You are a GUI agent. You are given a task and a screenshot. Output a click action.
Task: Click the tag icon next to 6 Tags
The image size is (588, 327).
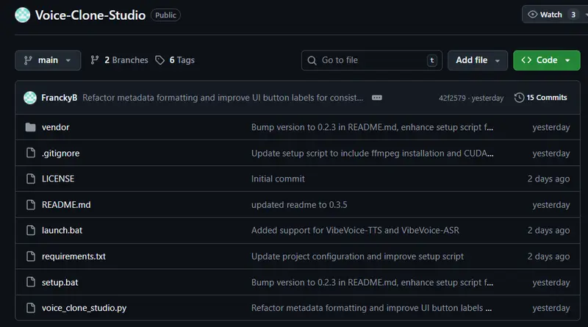[162, 60]
